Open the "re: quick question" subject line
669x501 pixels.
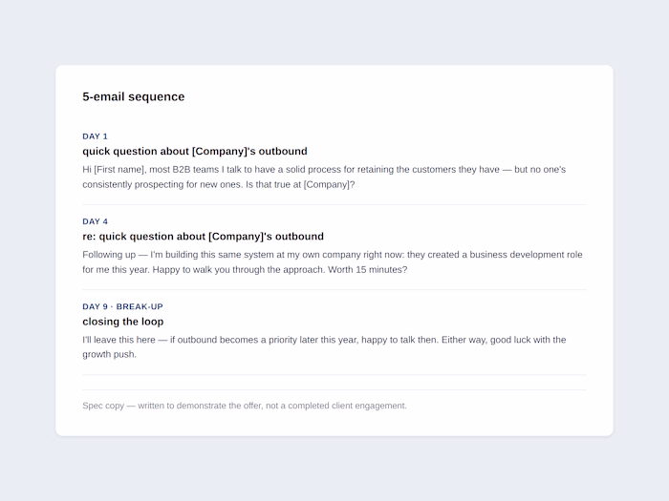tap(203, 237)
